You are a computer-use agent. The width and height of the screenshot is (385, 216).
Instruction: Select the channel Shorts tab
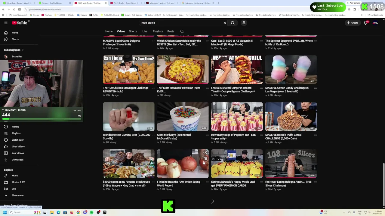pyautogui.click(x=133, y=31)
